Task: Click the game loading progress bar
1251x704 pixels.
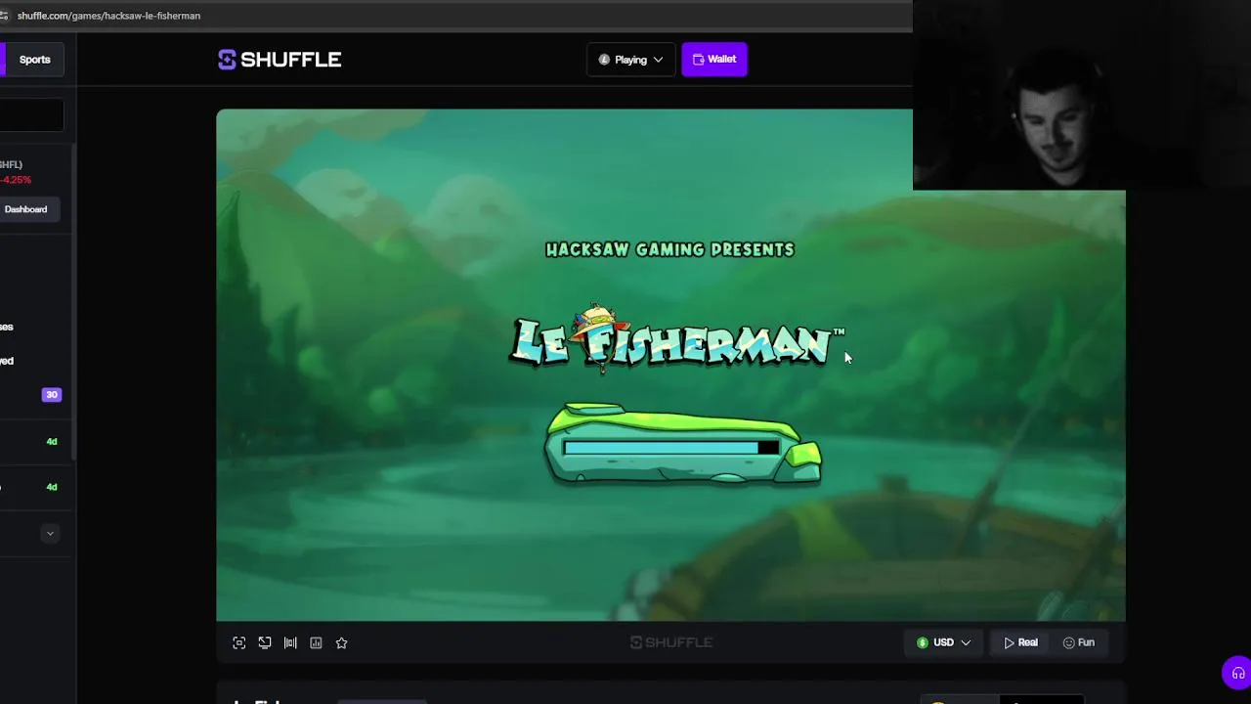Action: pyautogui.click(x=671, y=448)
